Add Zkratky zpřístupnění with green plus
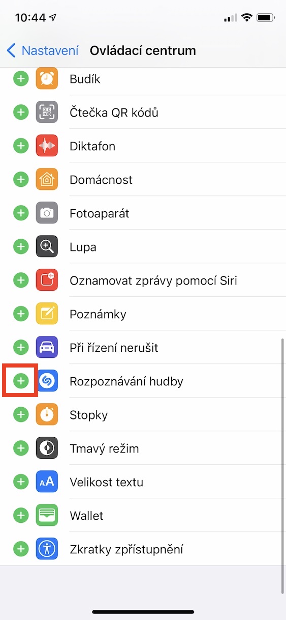 point(20,549)
